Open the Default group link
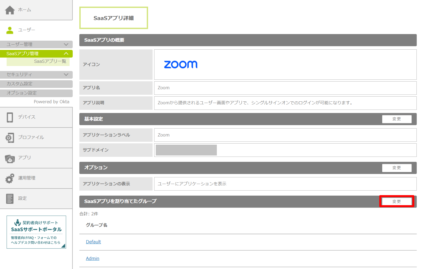 93,242
